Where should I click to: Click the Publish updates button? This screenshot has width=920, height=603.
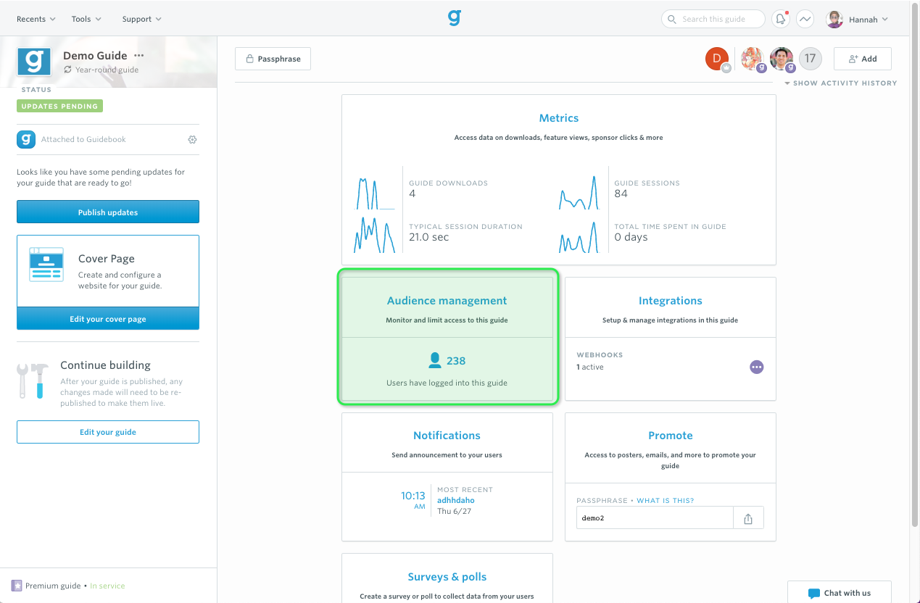click(x=108, y=212)
